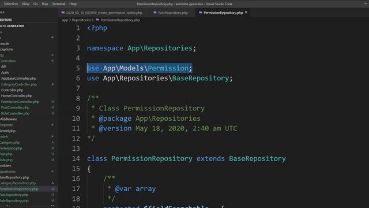Screen dimensions: 369x208
Task: Open HomeController.php in explorer
Action: (x=17, y=96)
